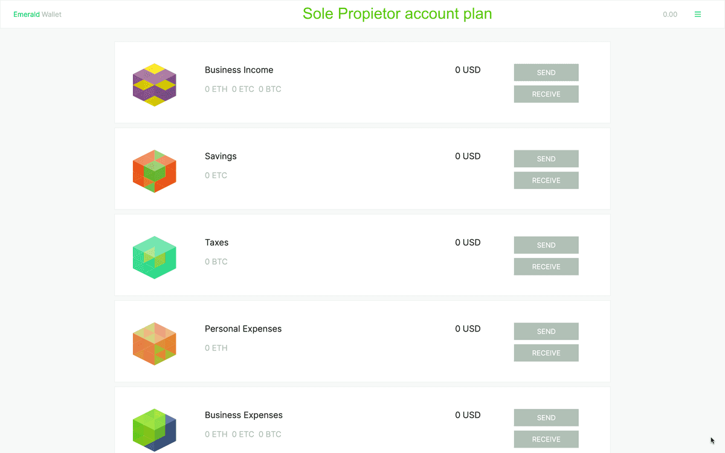Click the Emerald Wallet logo text
The image size is (725, 453).
pos(37,14)
